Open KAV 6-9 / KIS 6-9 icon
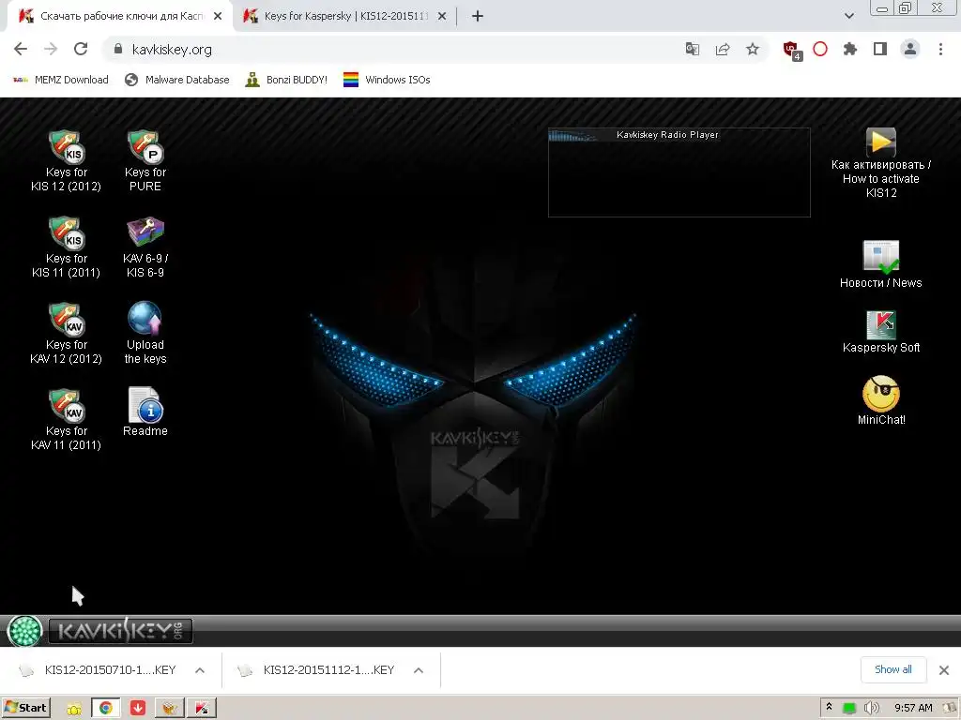Screen dimensions: 961x720 145,247
